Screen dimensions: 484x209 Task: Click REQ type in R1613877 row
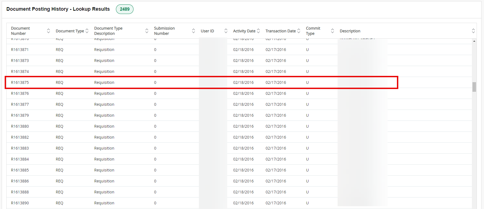pos(59,104)
